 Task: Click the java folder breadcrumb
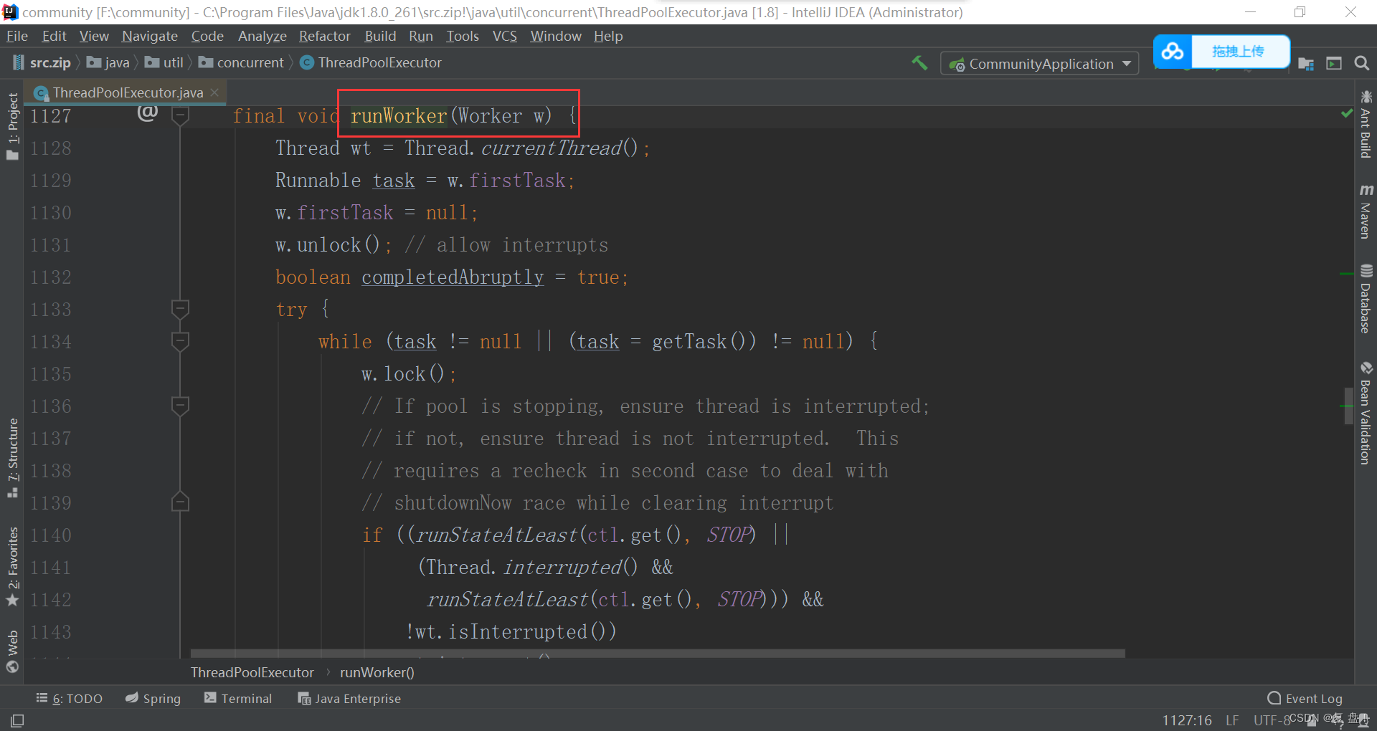pos(108,63)
